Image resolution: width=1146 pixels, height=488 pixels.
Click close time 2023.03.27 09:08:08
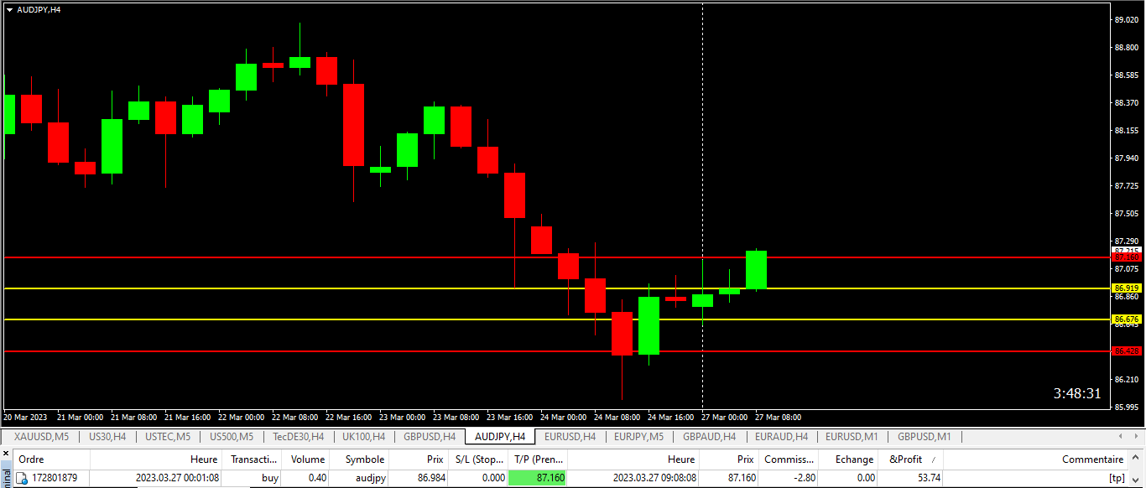pyautogui.click(x=654, y=478)
